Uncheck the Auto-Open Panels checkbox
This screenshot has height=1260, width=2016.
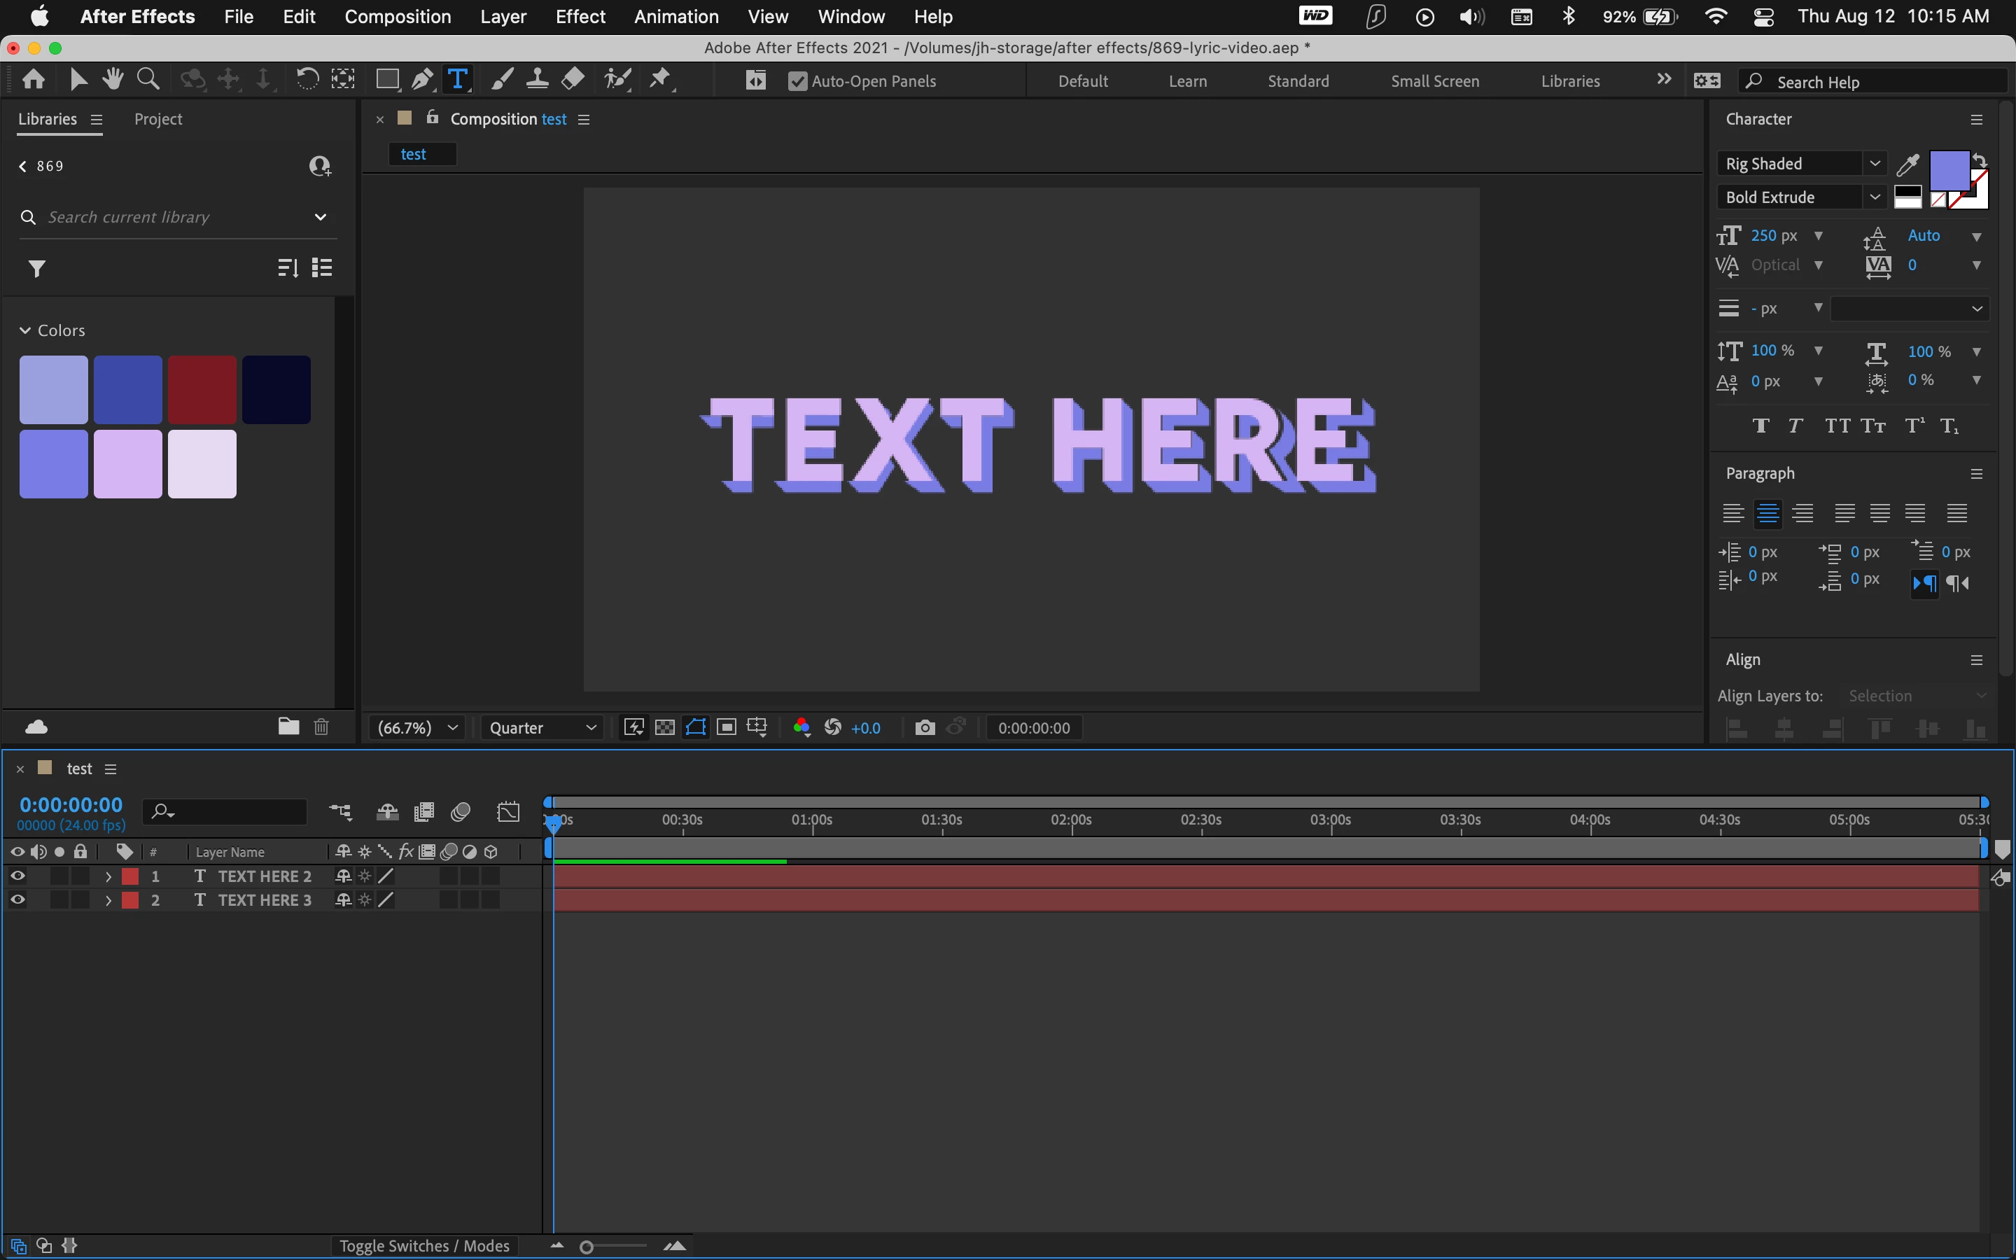pos(797,82)
